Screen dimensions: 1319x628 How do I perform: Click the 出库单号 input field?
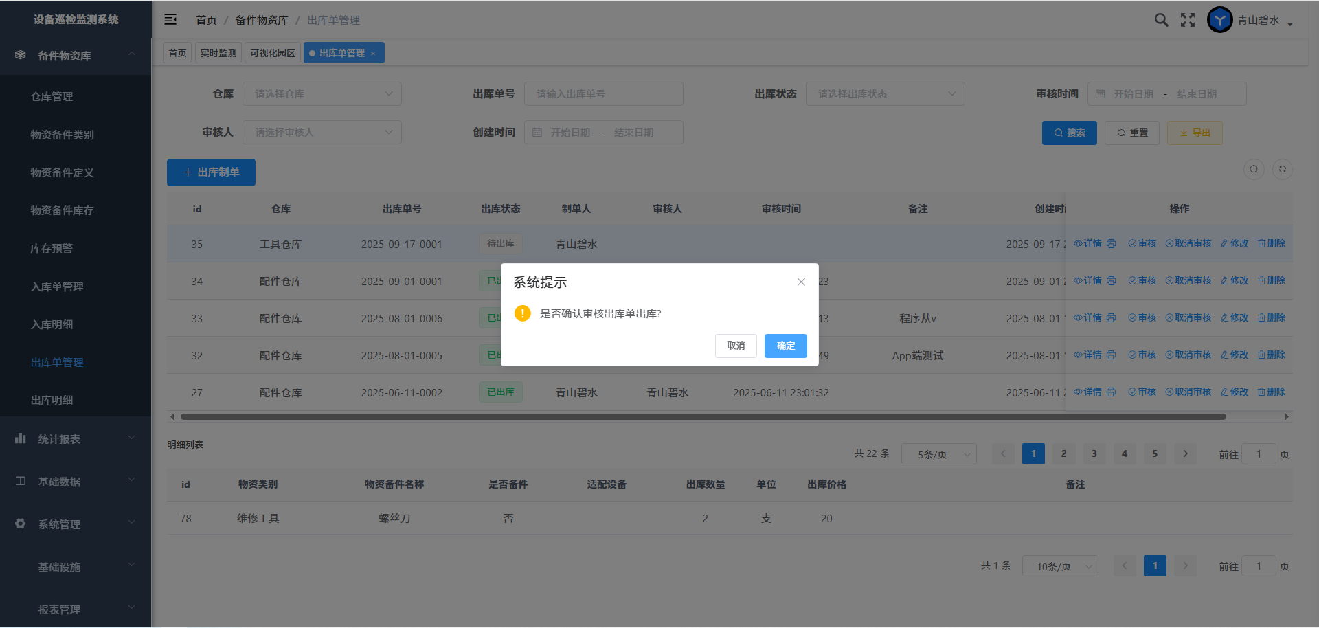603,94
